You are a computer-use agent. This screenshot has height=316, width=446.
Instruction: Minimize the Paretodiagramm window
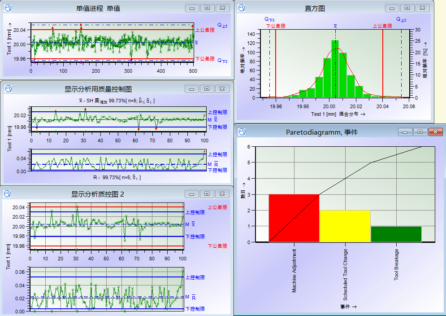click(405, 132)
